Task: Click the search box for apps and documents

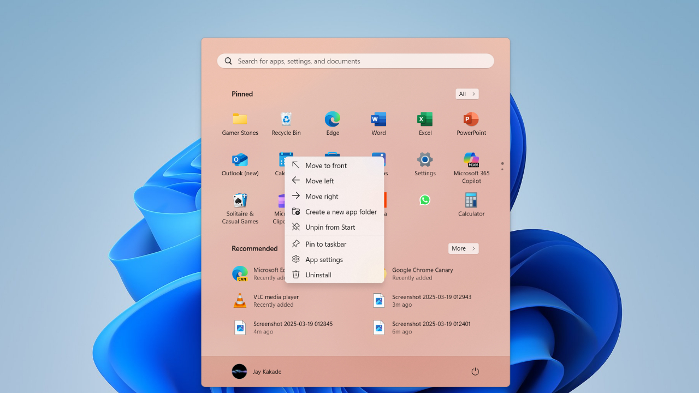Action: [x=356, y=61]
